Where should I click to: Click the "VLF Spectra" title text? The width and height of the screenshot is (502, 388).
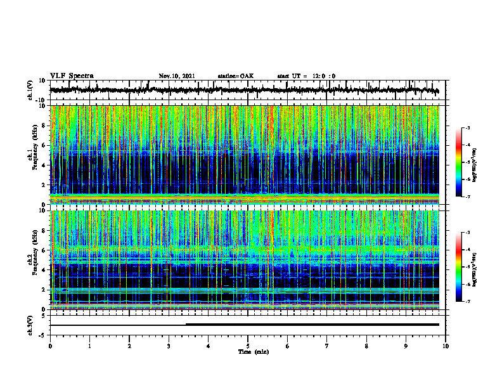pos(72,76)
